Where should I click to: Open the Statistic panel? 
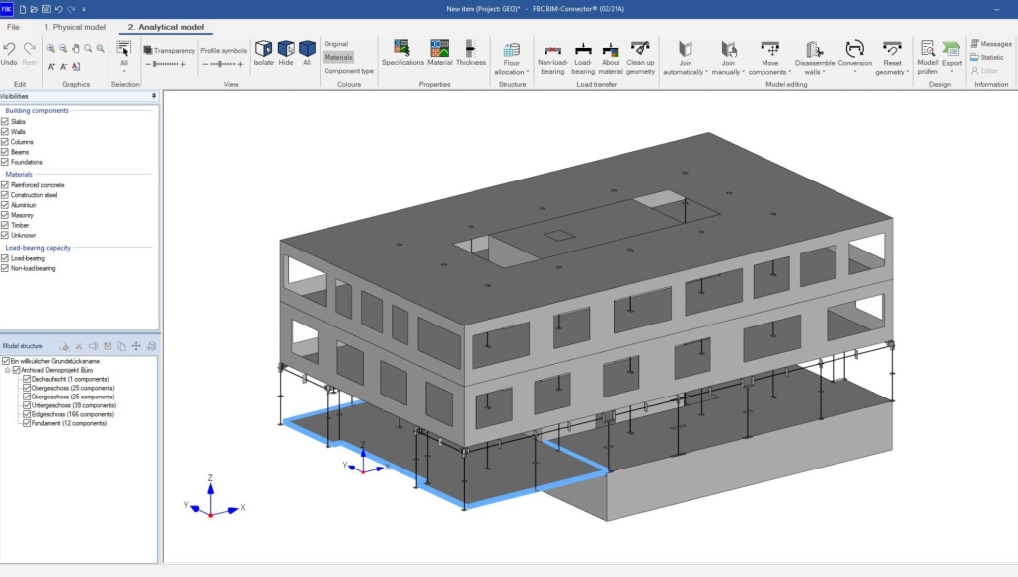(x=989, y=56)
